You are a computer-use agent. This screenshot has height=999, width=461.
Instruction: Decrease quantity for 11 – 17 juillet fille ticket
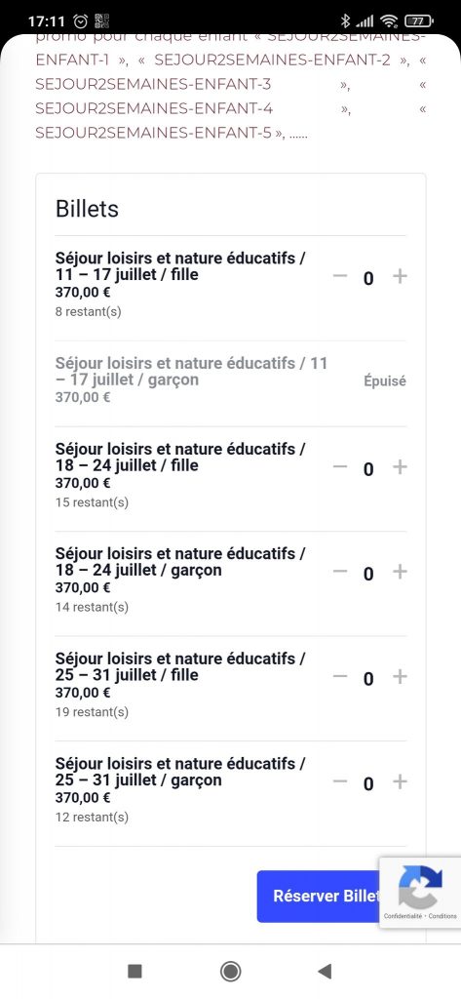pos(341,276)
